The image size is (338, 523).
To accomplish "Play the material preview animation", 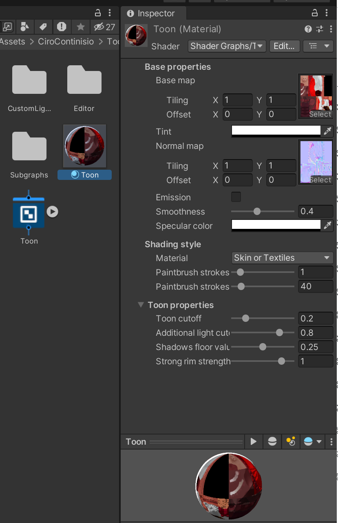I will tap(254, 441).
